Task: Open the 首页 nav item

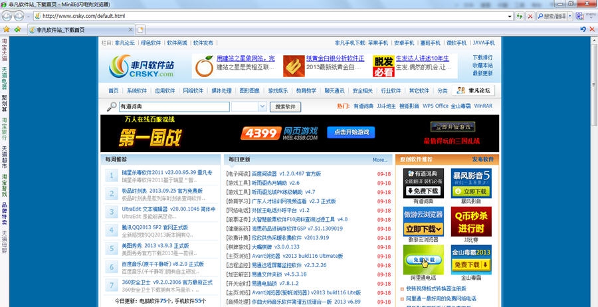Action: [113, 91]
